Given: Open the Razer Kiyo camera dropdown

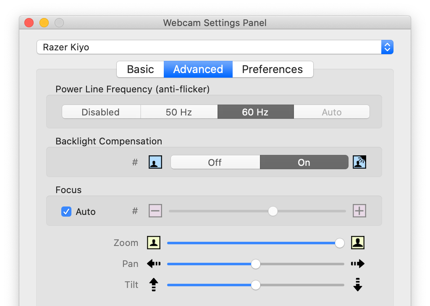Looking at the screenshot, I should (215, 47).
